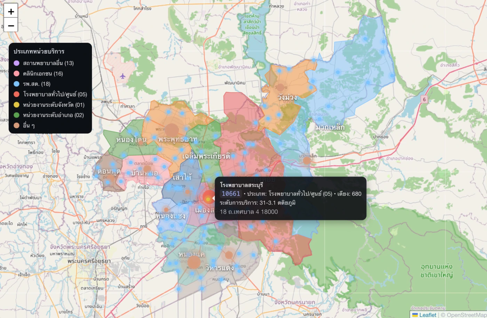Click the airport airplane icon on map
The height and width of the screenshot is (318, 487).
coord(122,76)
